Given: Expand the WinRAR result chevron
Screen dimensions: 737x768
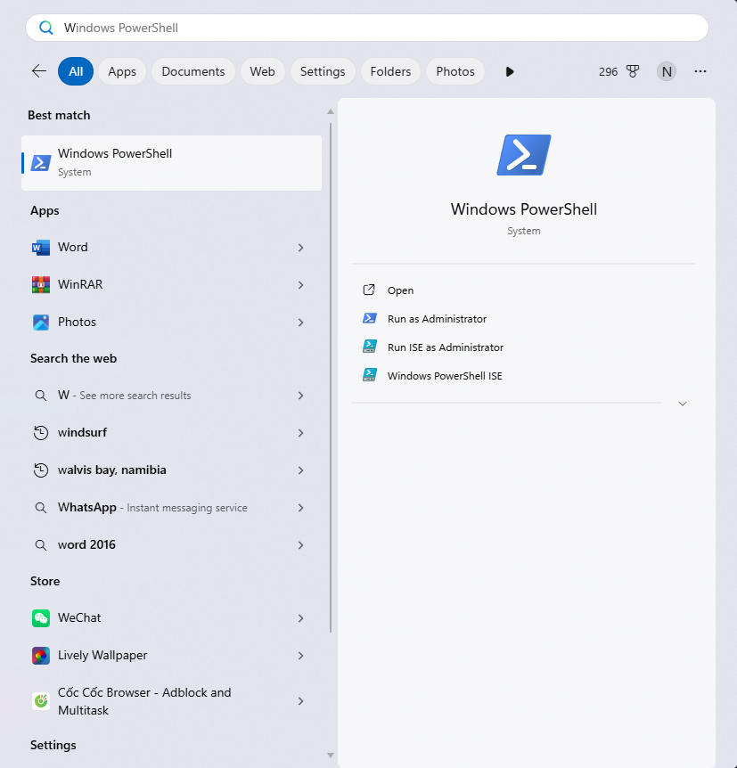Looking at the screenshot, I should pos(301,285).
